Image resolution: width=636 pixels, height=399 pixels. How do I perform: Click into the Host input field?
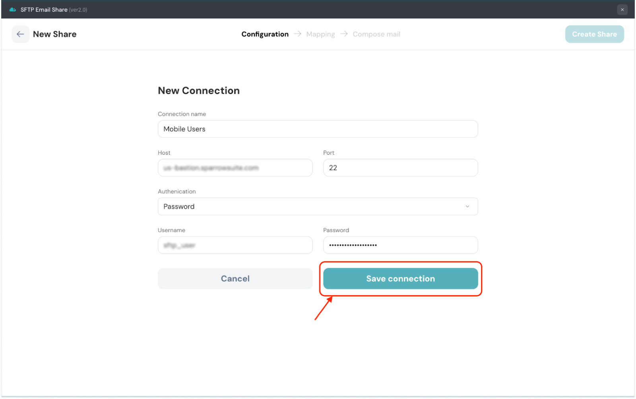pyautogui.click(x=235, y=168)
